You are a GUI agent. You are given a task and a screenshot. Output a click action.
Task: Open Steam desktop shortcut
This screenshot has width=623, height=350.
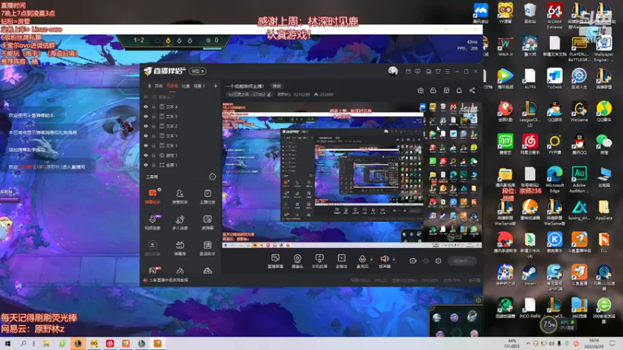point(530,275)
